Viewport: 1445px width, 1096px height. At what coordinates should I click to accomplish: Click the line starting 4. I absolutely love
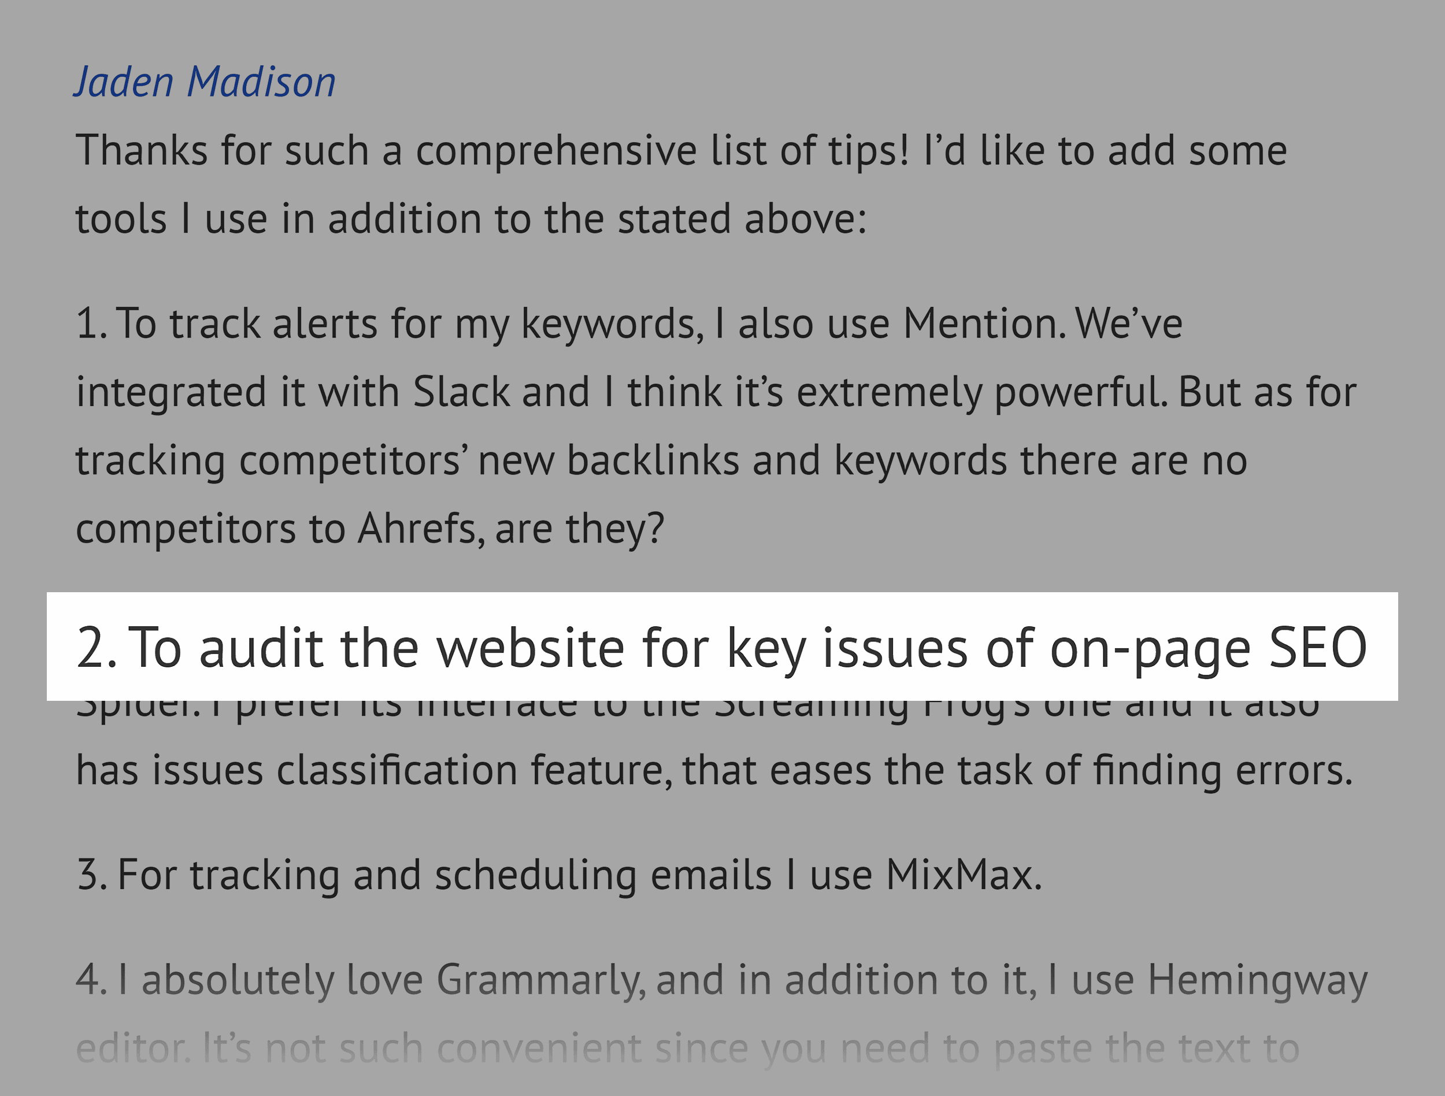[x=722, y=982]
